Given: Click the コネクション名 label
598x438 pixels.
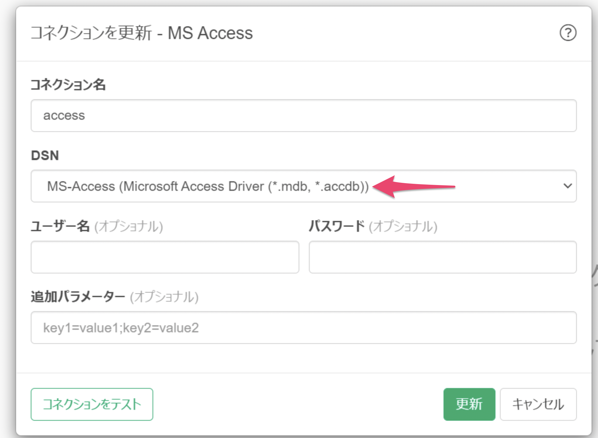Looking at the screenshot, I should [68, 85].
